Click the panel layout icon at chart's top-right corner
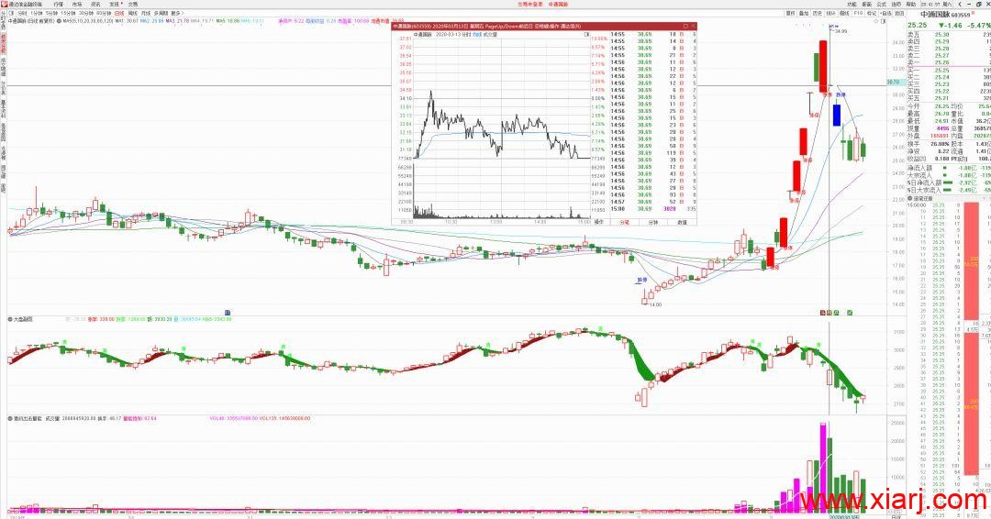Viewport: 991px width, 519px height. [x=883, y=21]
